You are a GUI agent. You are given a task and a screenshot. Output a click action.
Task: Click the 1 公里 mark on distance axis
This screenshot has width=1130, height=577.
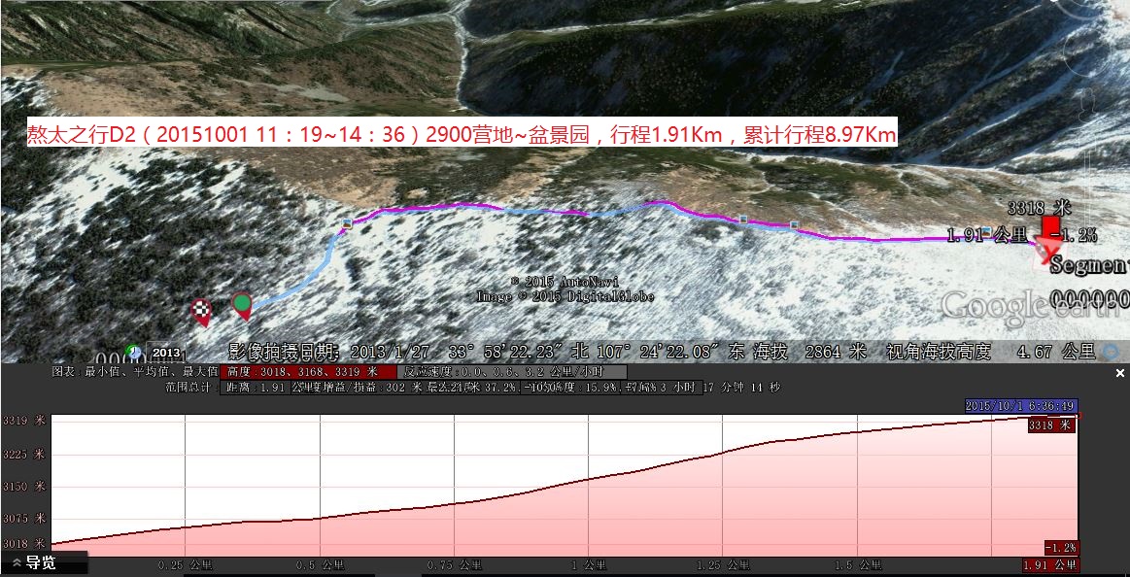589,564
